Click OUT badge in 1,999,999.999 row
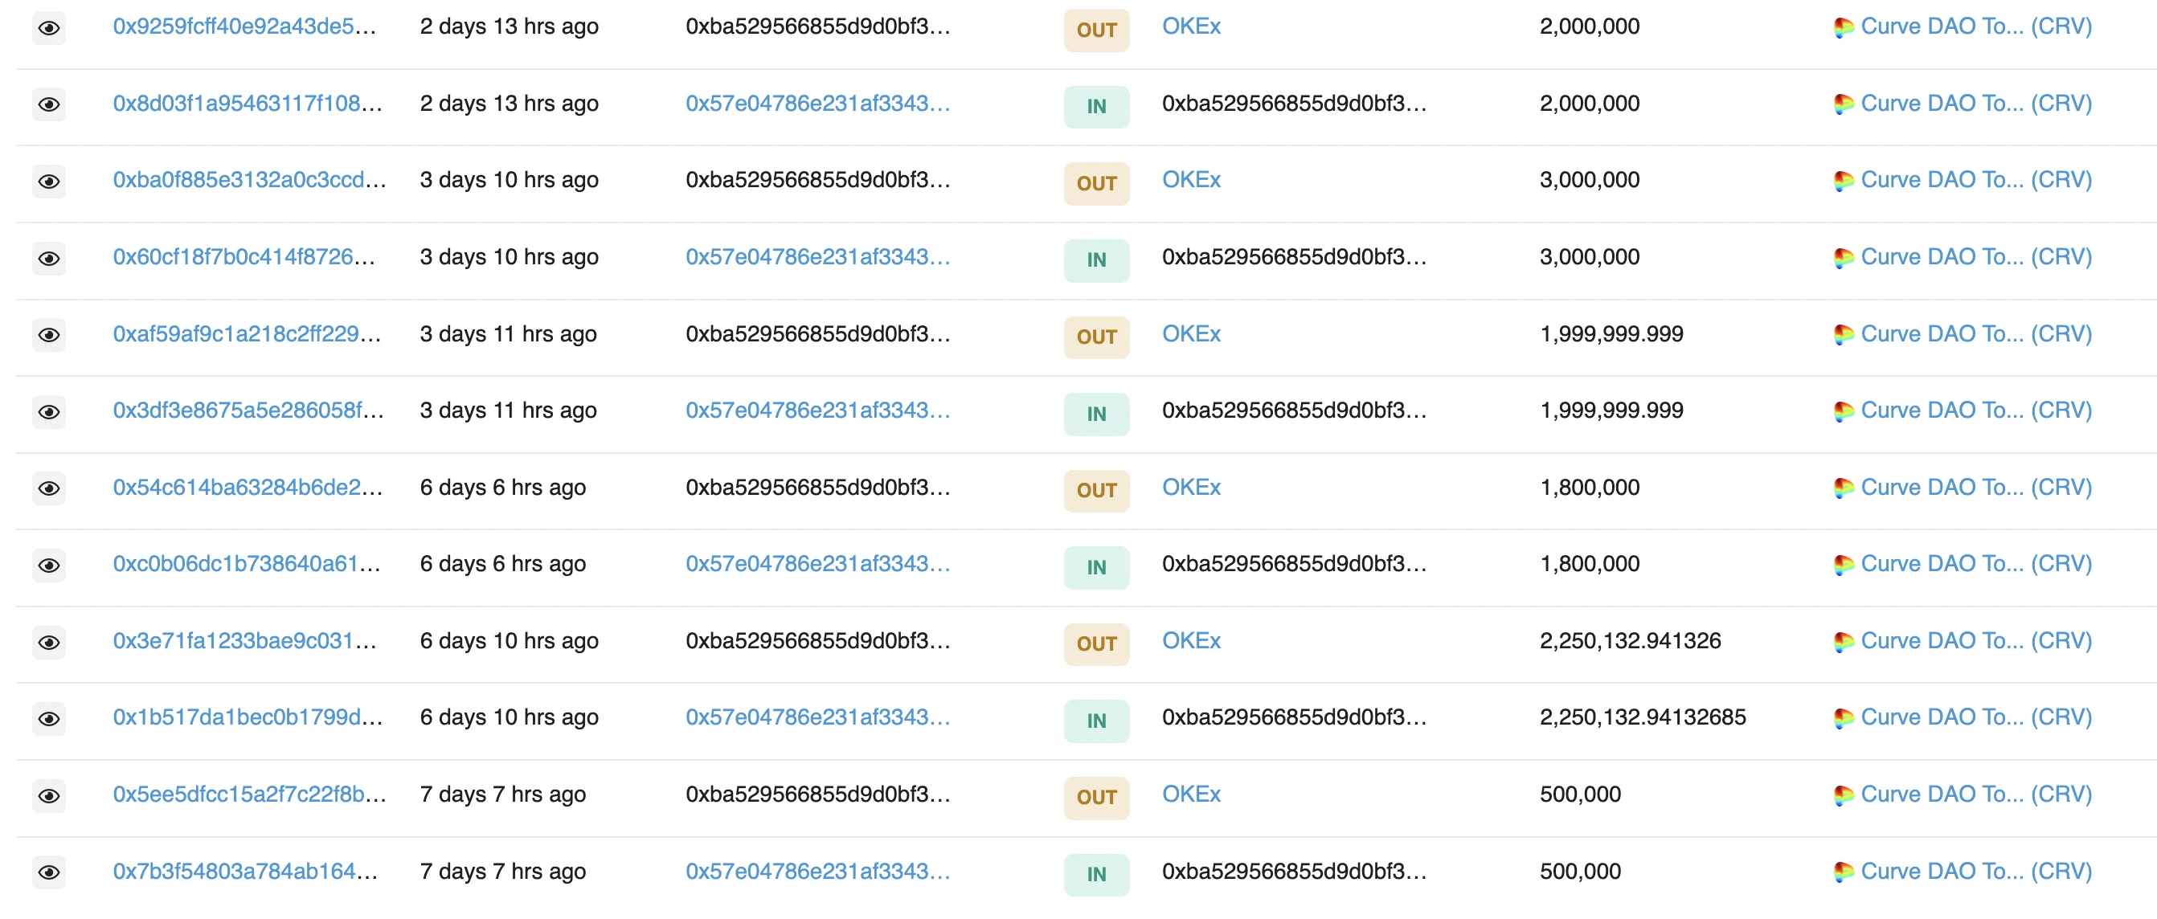This screenshot has height=919, width=2157. tap(1096, 337)
